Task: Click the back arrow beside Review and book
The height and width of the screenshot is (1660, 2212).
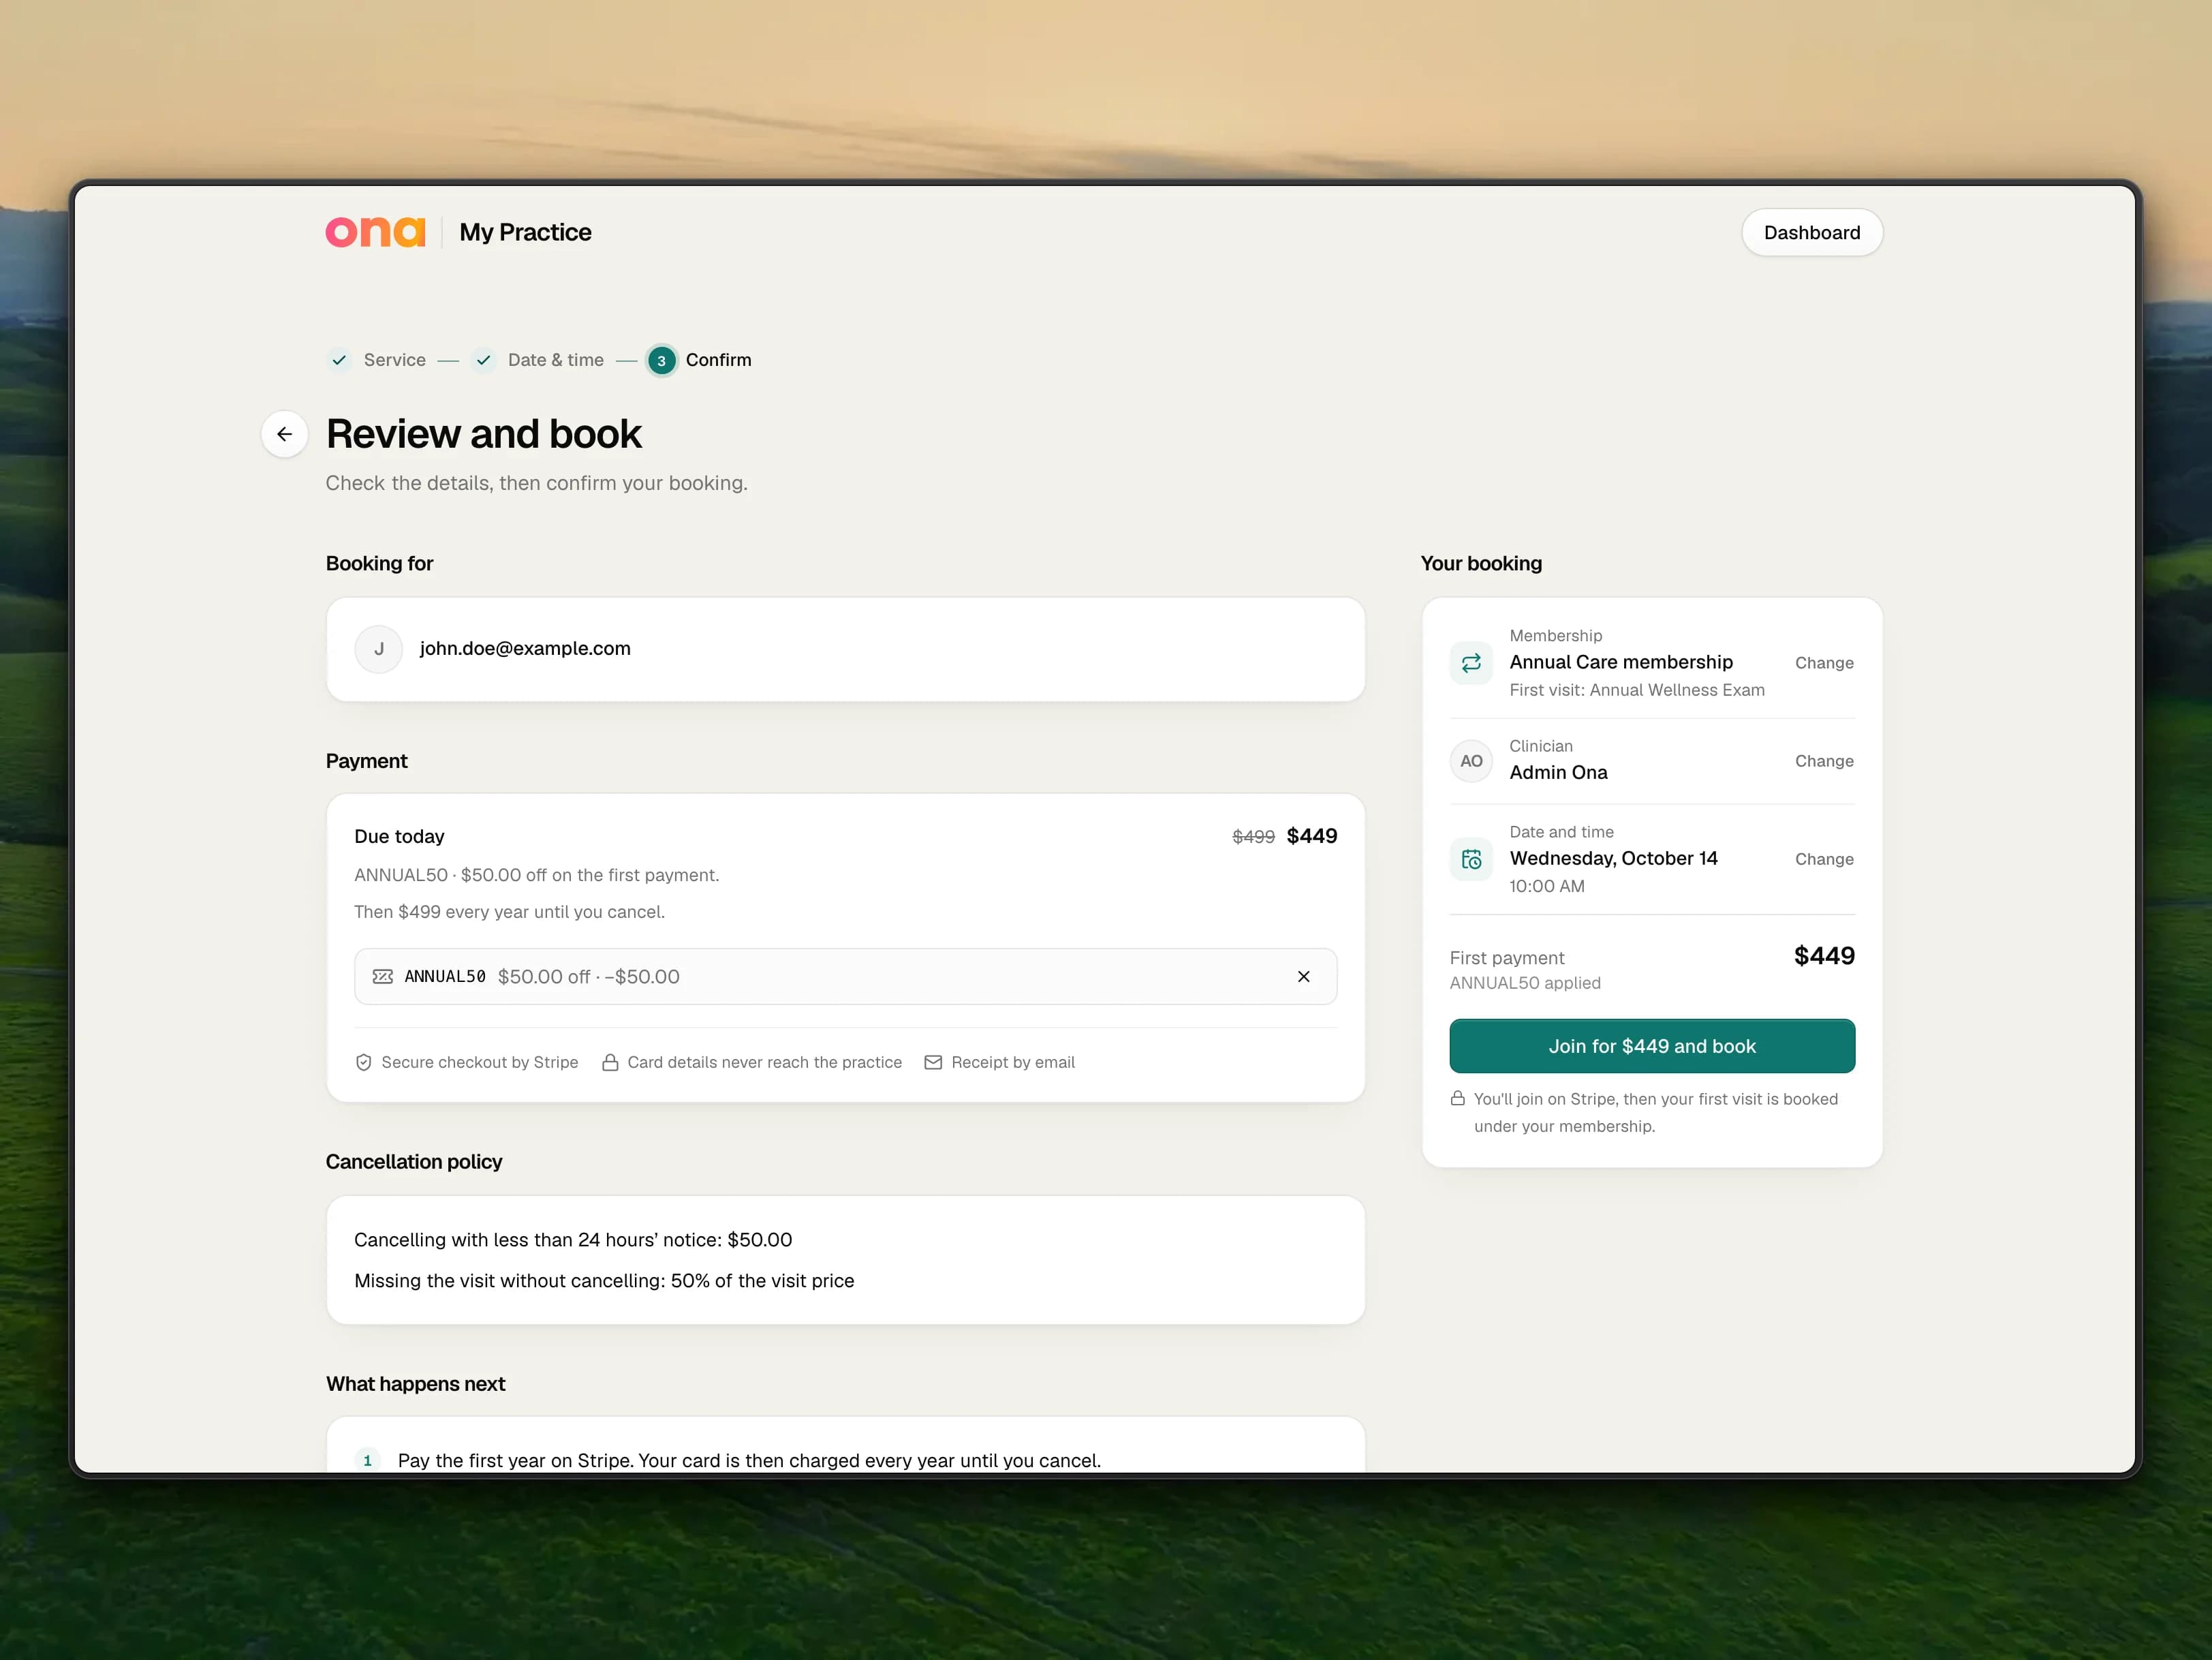Action: pyautogui.click(x=284, y=434)
